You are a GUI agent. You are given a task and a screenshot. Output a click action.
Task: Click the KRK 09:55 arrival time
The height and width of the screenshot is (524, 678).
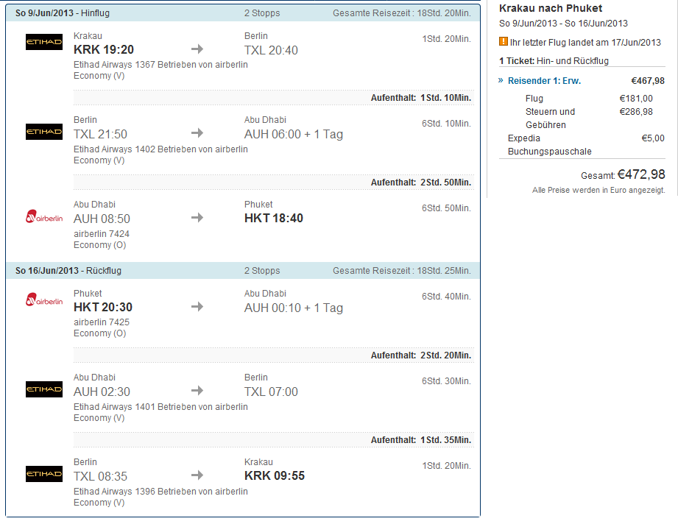click(x=274, y=475)
